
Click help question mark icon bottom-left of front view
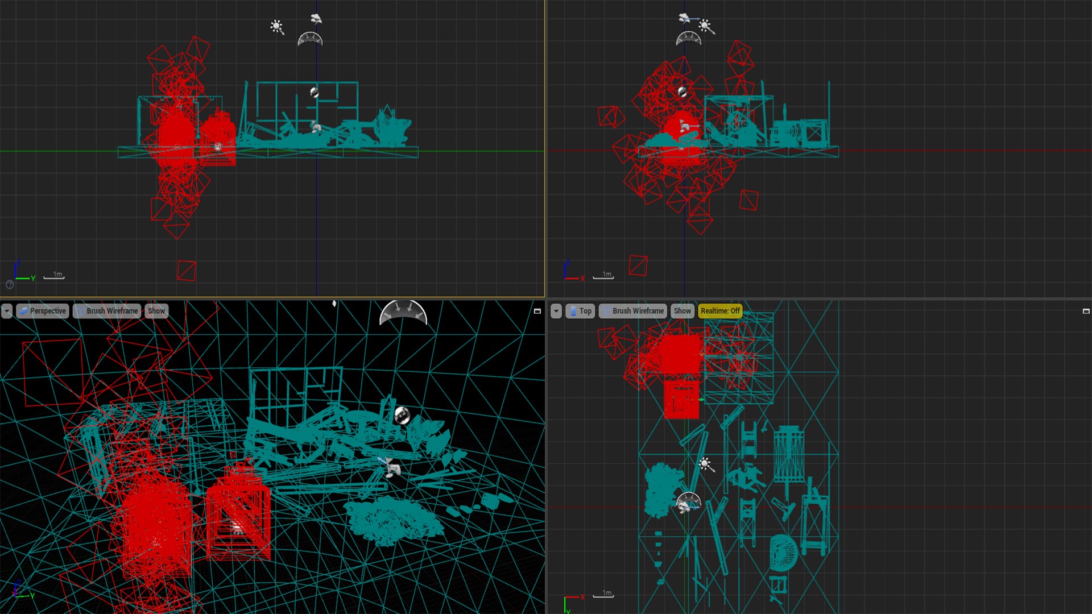10,285
